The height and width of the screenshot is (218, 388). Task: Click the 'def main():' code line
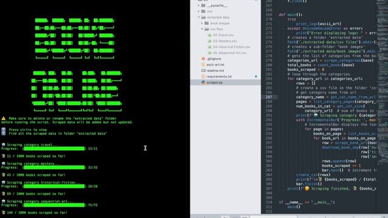coord(290,15)
